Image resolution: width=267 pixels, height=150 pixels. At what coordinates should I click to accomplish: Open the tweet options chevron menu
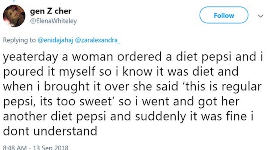[260, 16]
